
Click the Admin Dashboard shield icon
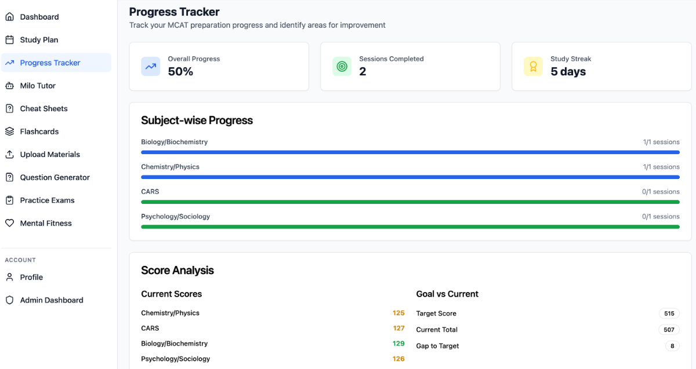pos(9,300)
